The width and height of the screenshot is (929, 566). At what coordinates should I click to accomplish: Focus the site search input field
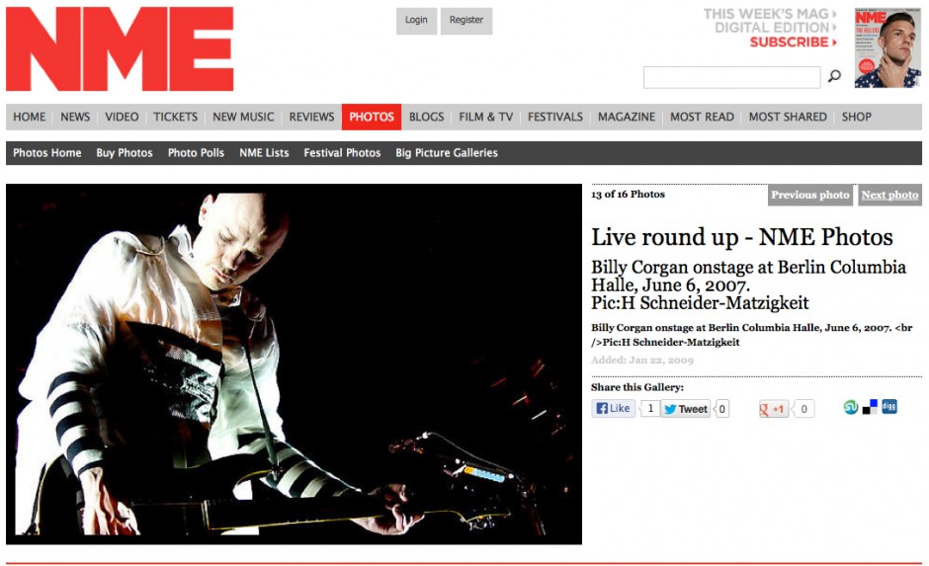click(x=731, y=78)
